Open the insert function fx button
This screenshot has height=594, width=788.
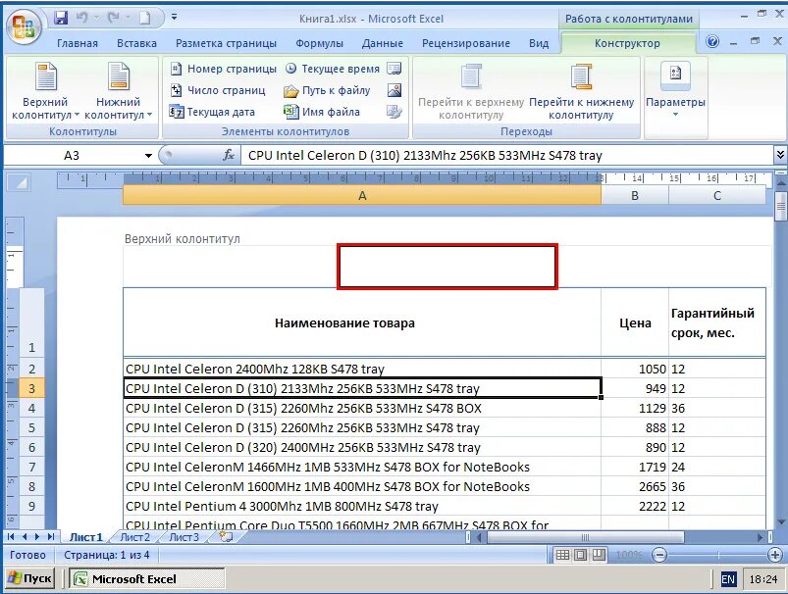coord(229,155)
